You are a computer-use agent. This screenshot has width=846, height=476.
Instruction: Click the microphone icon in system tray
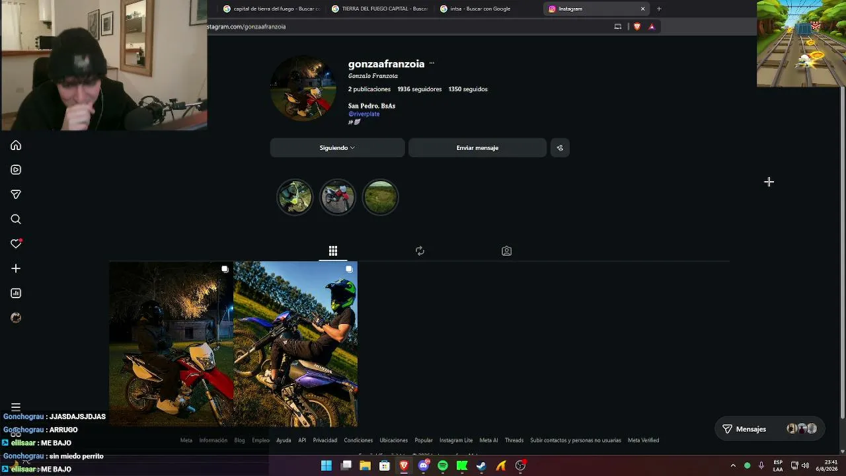(761, 466)
